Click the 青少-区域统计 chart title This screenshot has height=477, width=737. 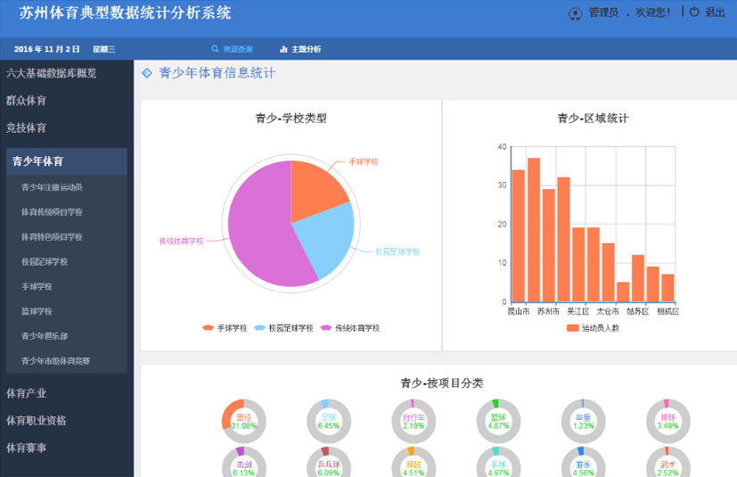(x=593, y=118)
